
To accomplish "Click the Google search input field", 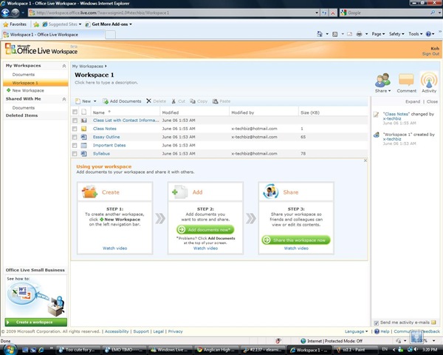I will pos(388,13).
